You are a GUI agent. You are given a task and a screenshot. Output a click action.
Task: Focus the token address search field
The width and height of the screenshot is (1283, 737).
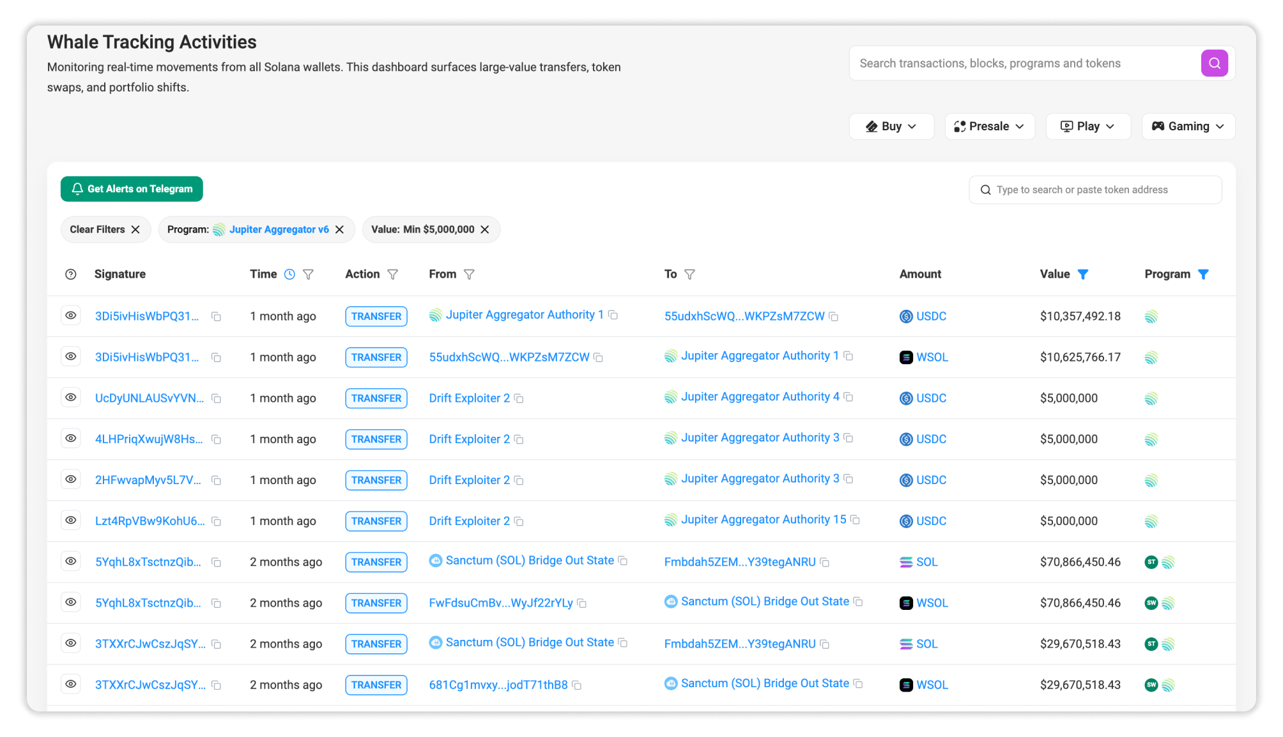pos(1095,190)
